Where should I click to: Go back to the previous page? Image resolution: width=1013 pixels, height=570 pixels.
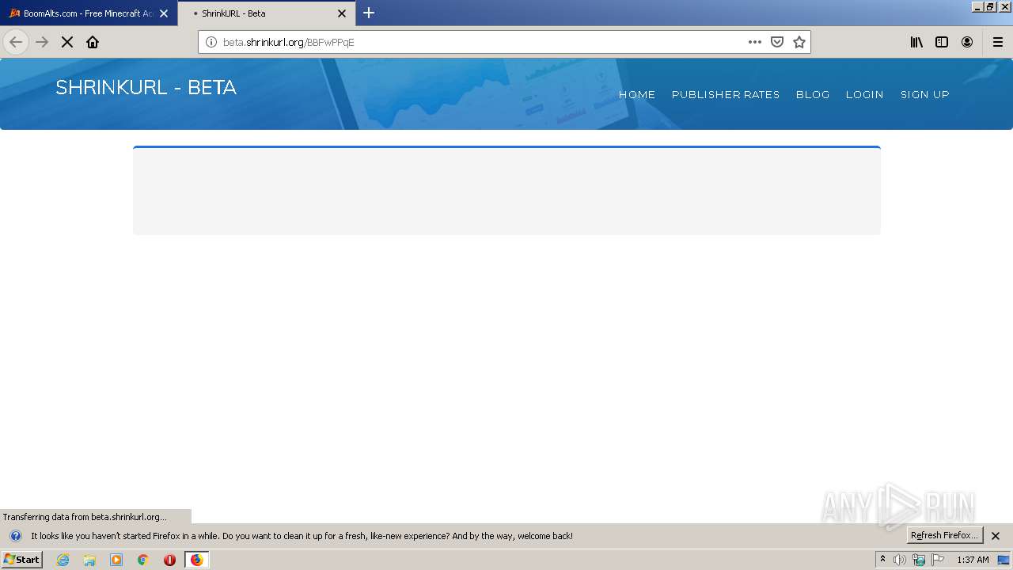[x=16, y=42]
